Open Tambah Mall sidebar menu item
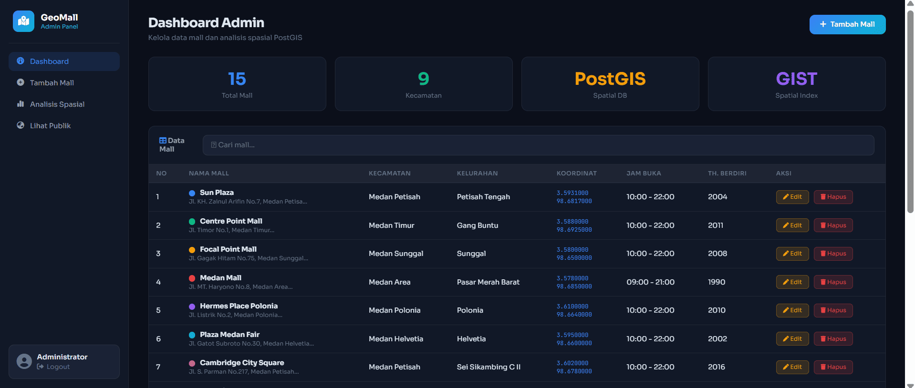 pos(64,83)
